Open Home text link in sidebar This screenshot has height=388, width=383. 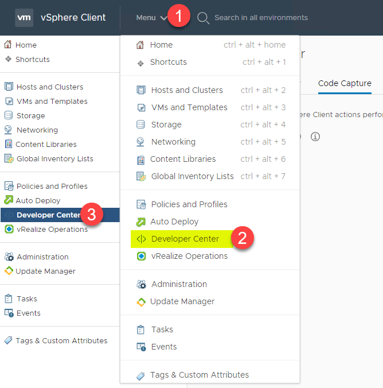click(x=26, y=45)
